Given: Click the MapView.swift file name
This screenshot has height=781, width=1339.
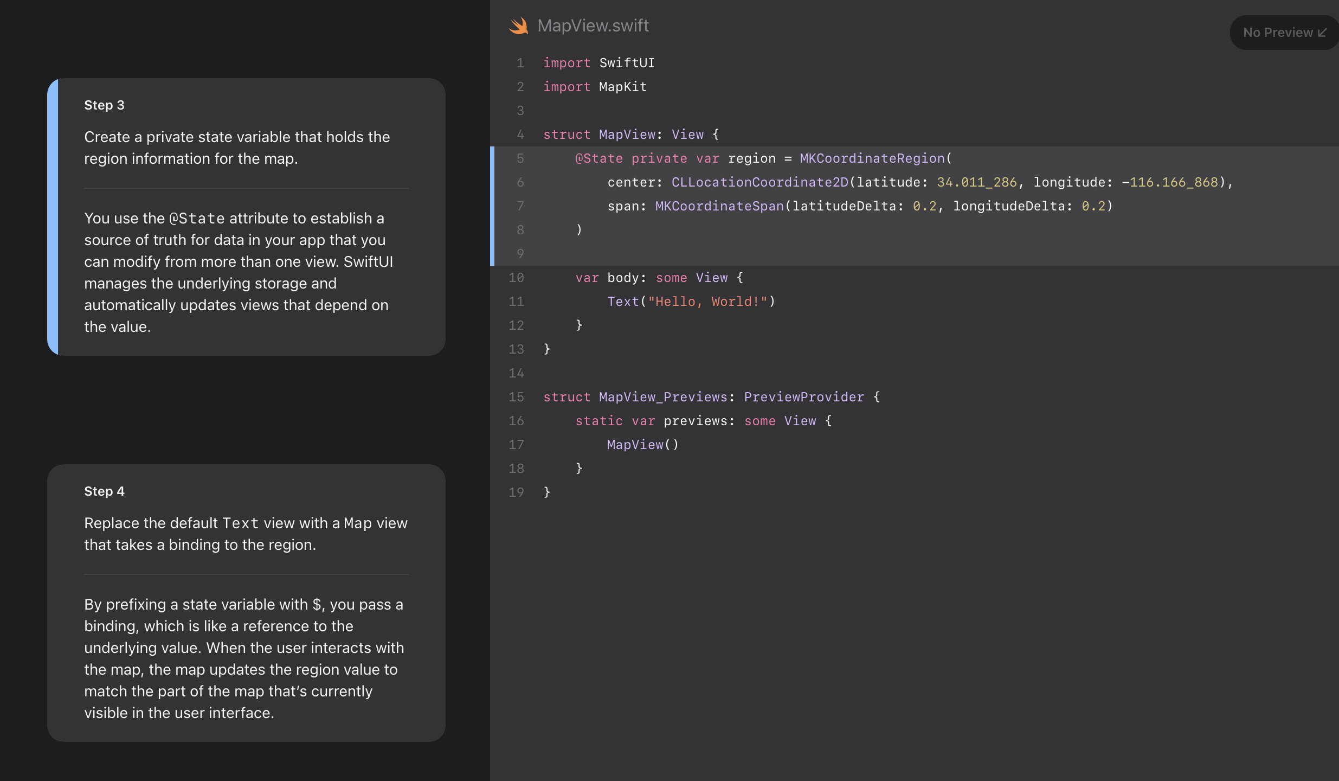Looking at the screenshot, I should click(593, 25).
